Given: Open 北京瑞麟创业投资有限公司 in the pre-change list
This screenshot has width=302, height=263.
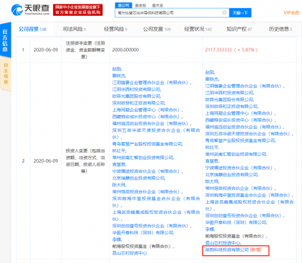Looking at the screenshot, I should (x=138, y=178).
